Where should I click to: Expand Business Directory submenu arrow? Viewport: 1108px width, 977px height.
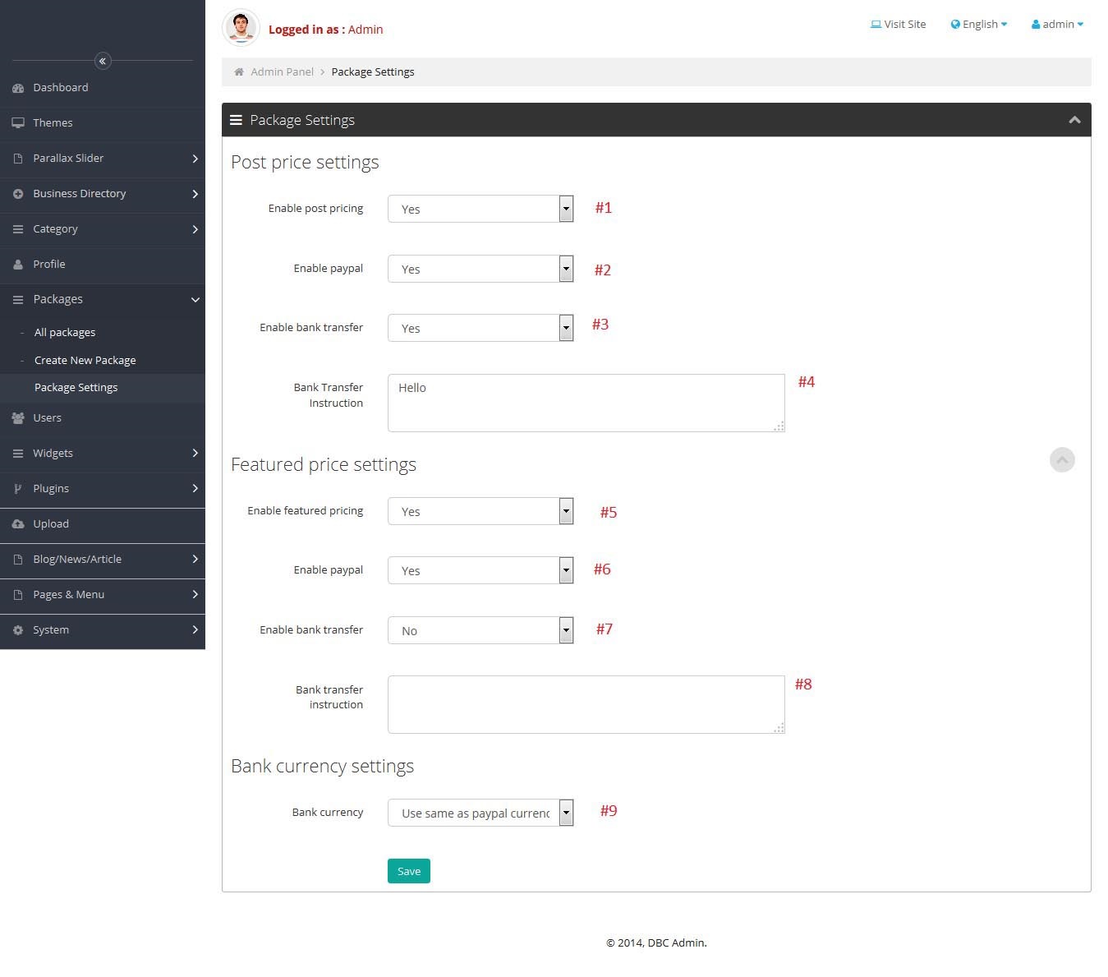(x=195, y=194)
